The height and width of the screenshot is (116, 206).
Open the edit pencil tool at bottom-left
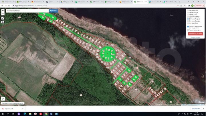[x=3, y=99]
